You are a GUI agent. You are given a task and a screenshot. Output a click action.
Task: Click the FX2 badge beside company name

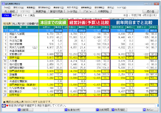[7, 15]
